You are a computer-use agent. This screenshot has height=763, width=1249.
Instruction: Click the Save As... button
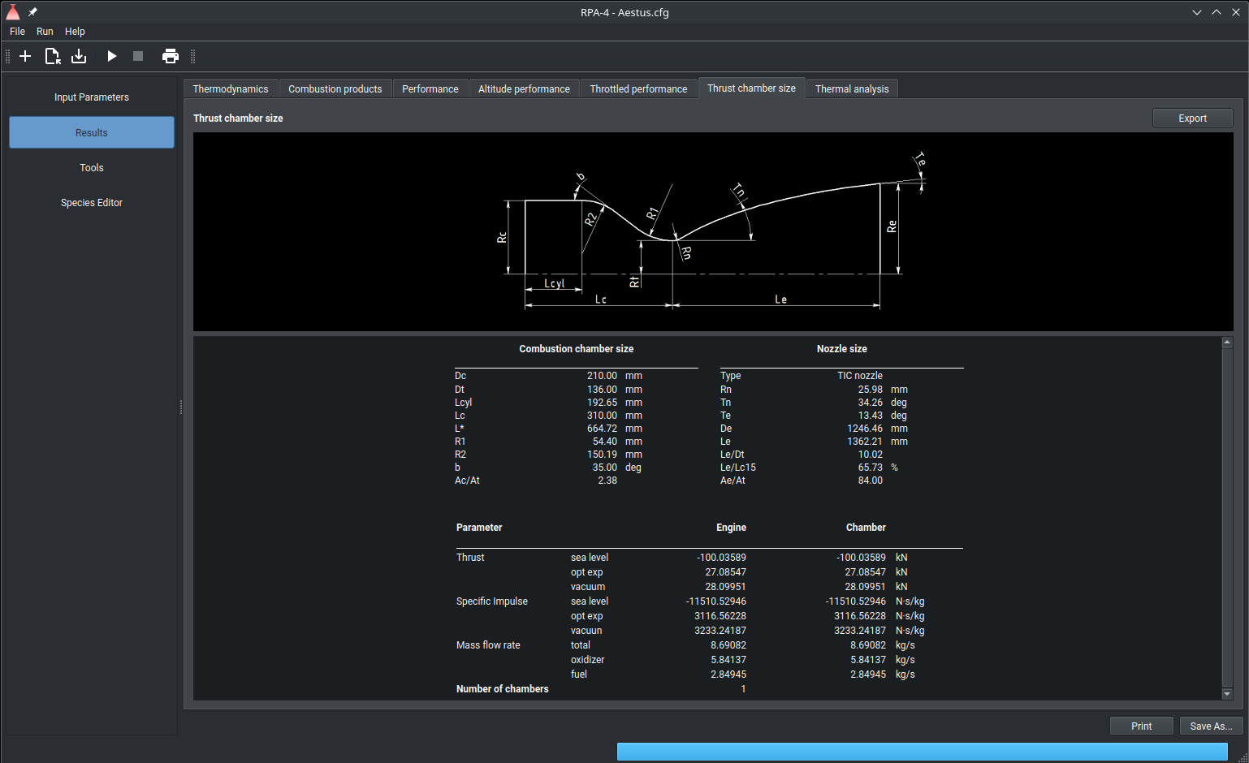1211,726
